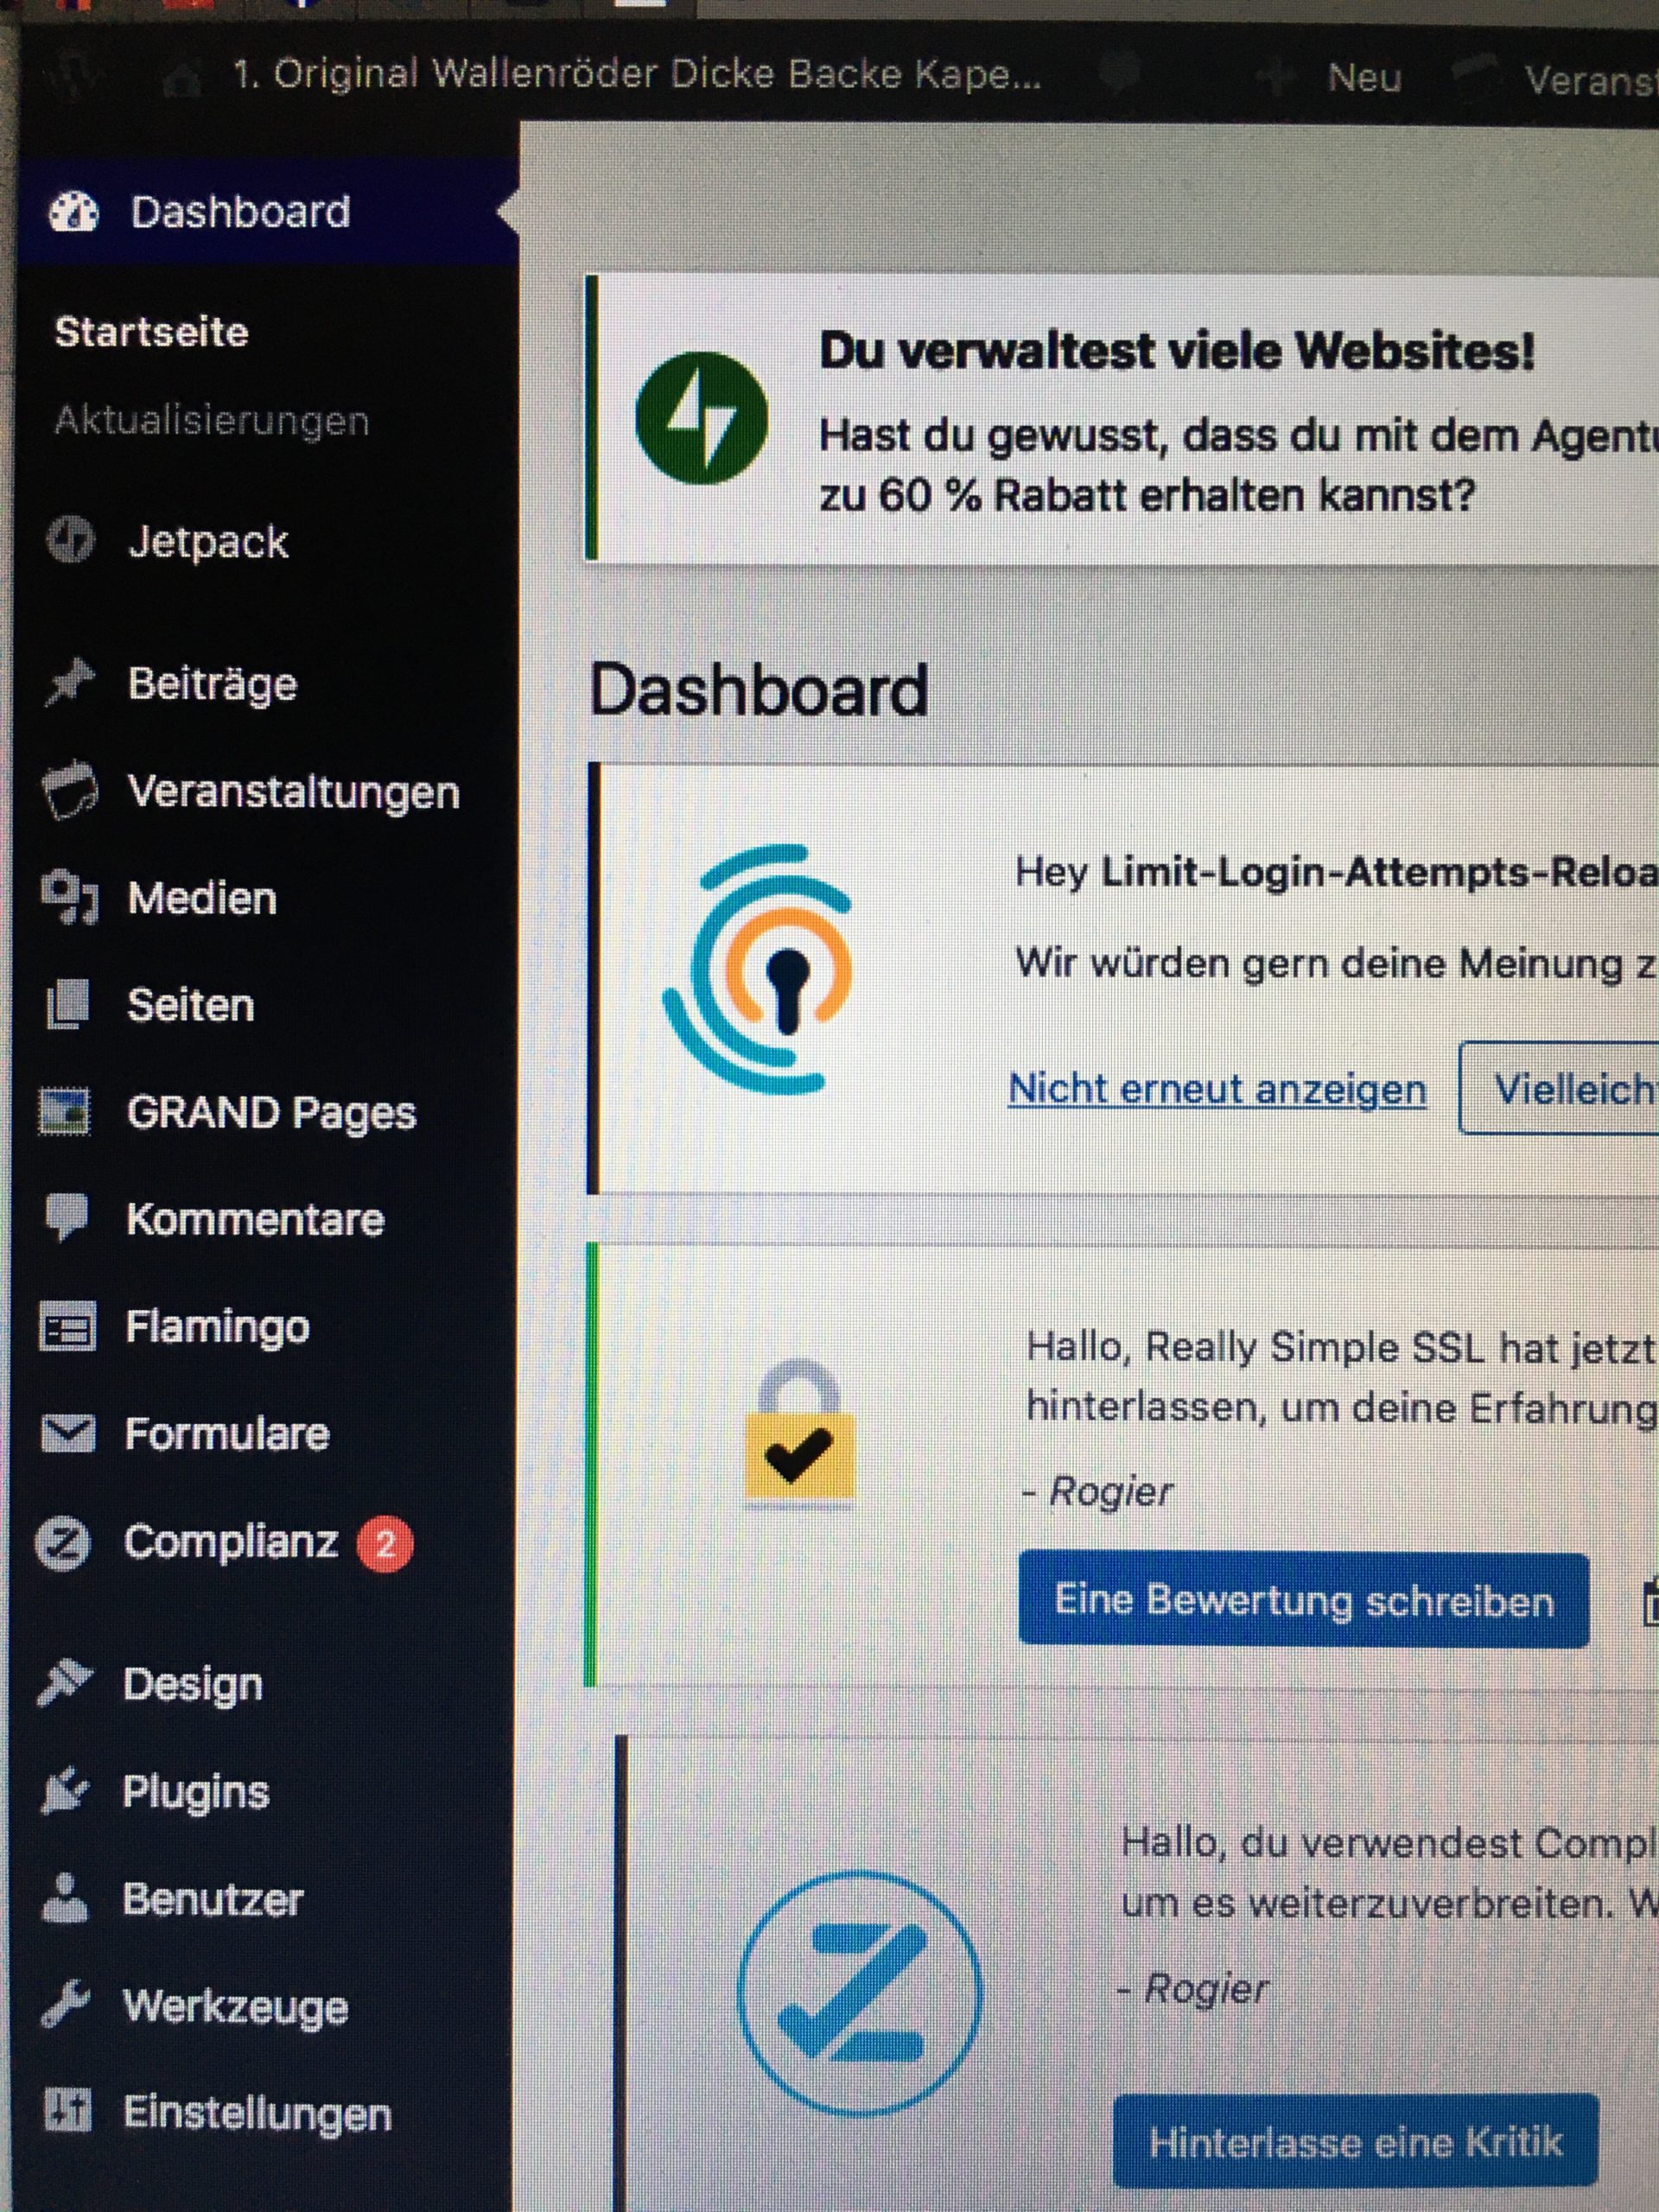Open Complianz menu item
The width and height of the screenshot is (1659, 2212).
[x=231, y=1542]
